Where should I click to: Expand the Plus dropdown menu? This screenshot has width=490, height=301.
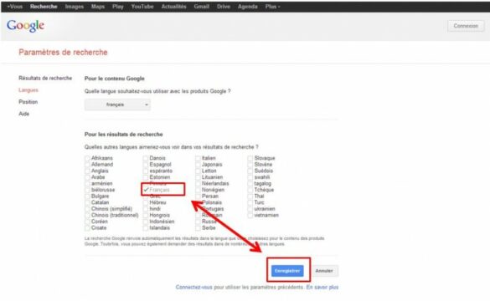pos(272,7)
